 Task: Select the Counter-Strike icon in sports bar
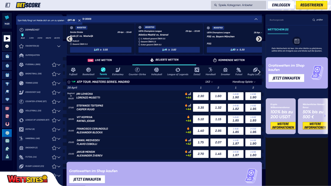tap(137, 70)
